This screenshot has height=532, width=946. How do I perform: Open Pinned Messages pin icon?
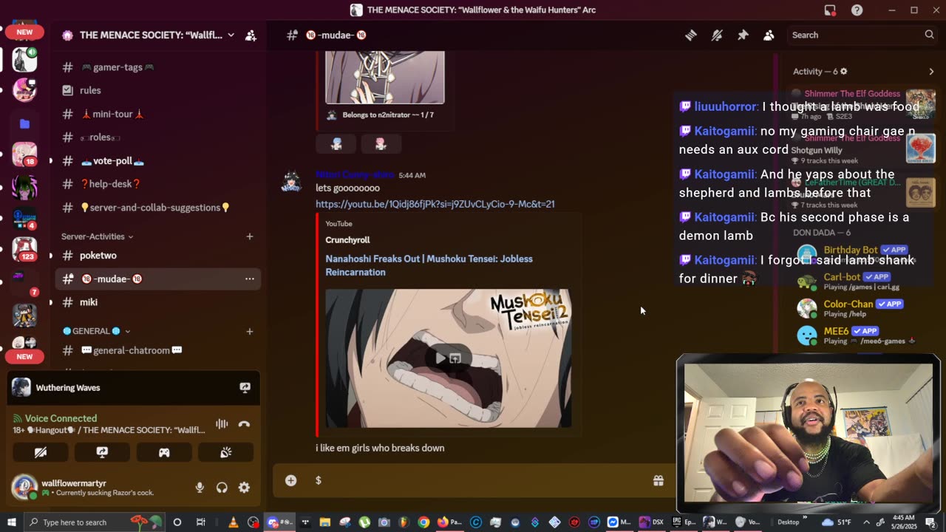(x=743, y=35)
